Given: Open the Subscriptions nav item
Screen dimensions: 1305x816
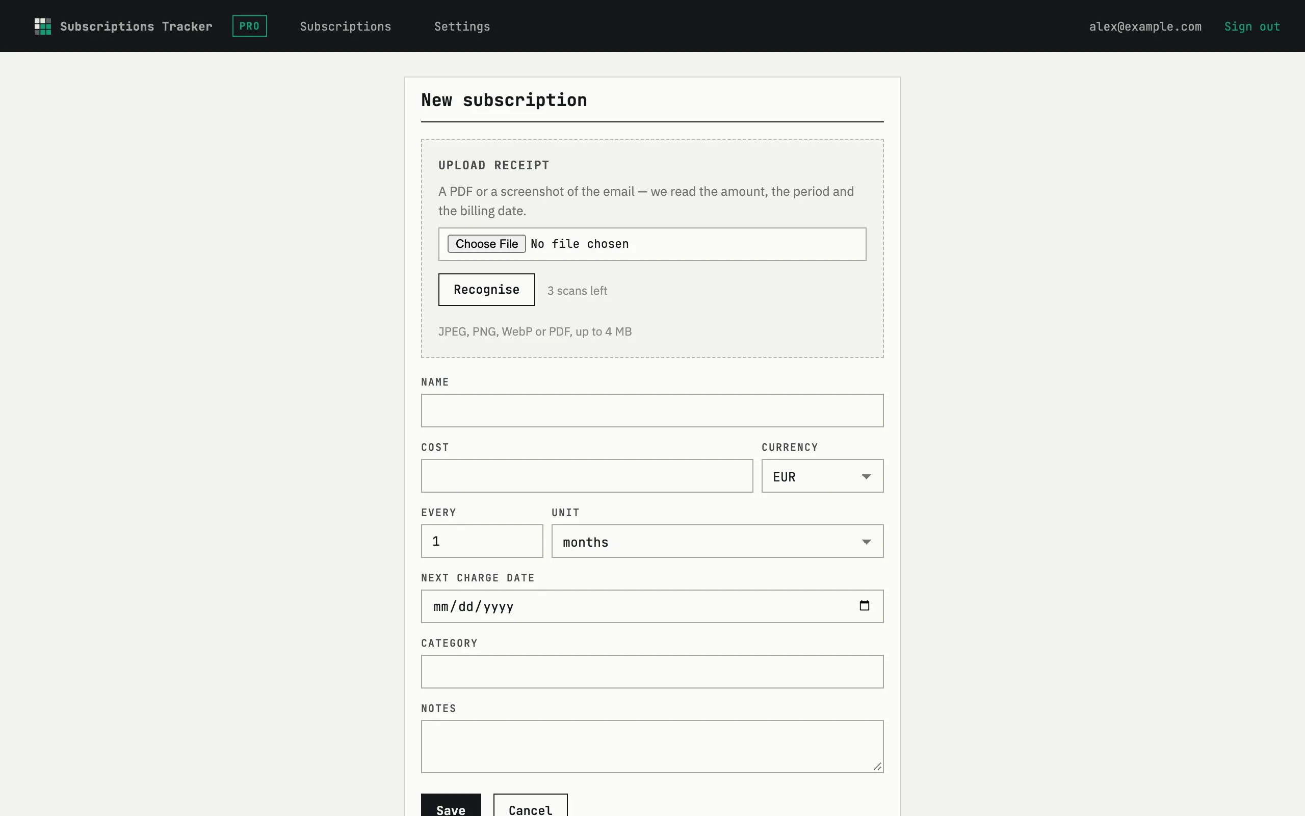Looking at the screenshot, I should (x=345, y=27).
